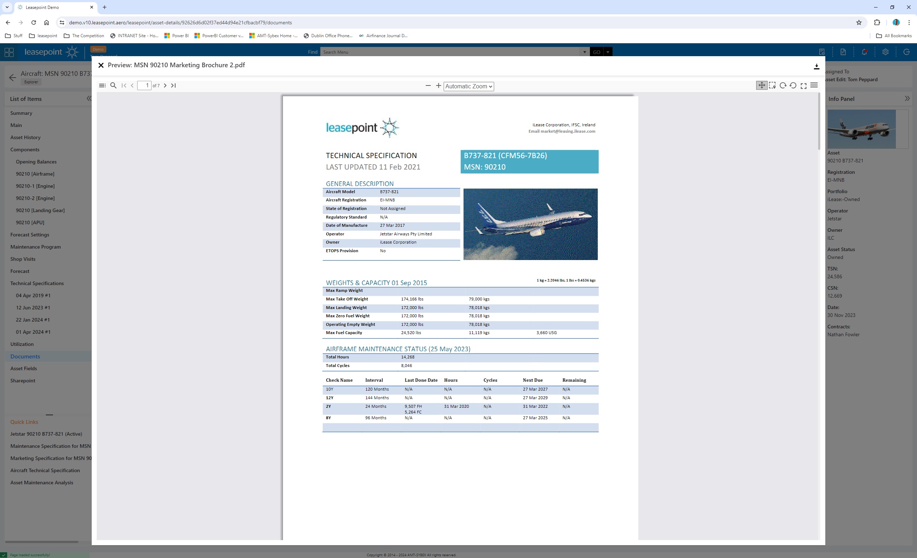Viewport: 917px width, 558px height.
Task: Click the page number input field
Action: [144, 85]
